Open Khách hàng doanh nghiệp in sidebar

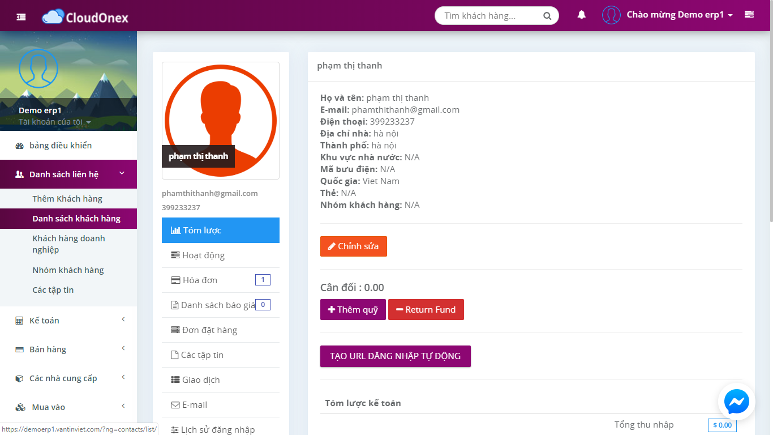68,244
